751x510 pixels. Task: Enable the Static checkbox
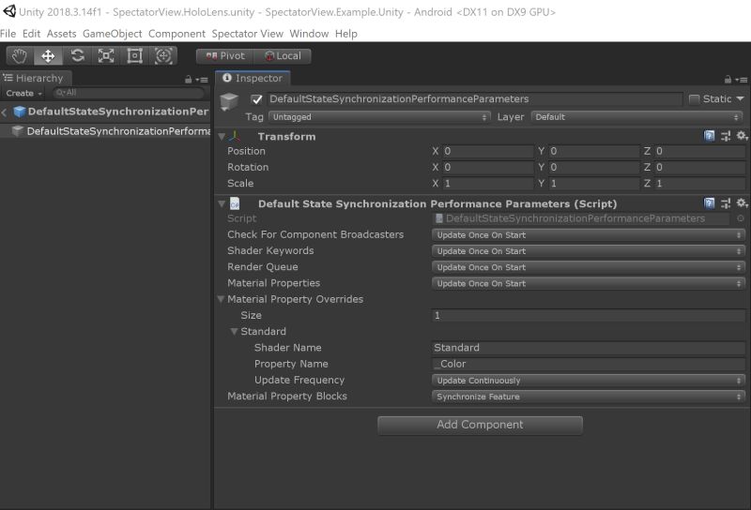click(x=694, y=99)
